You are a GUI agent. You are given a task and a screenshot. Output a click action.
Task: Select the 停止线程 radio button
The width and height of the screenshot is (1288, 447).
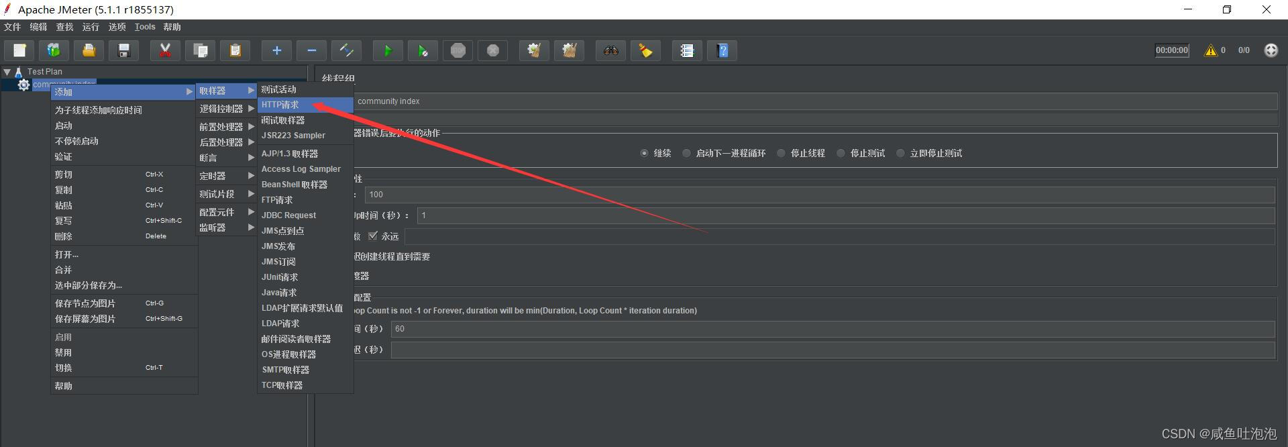pyautogui.click(x=781, y=153)
